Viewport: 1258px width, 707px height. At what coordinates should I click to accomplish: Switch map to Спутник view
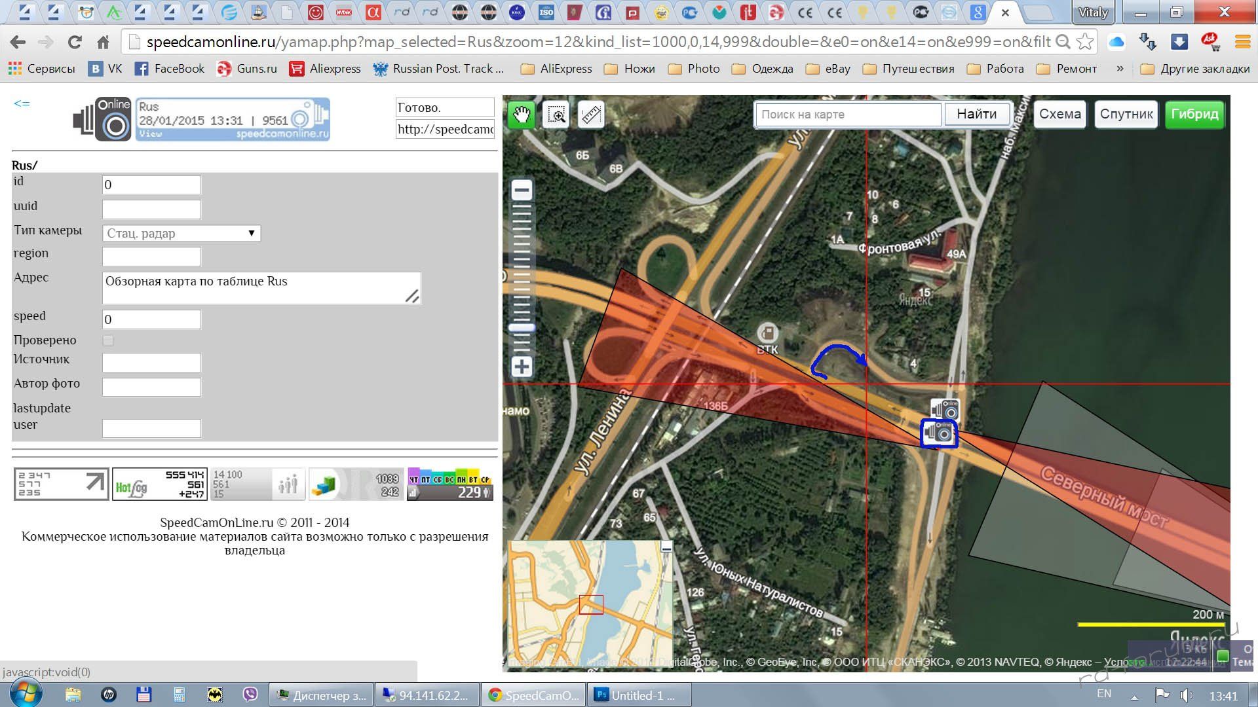[x=1126, y=115]
